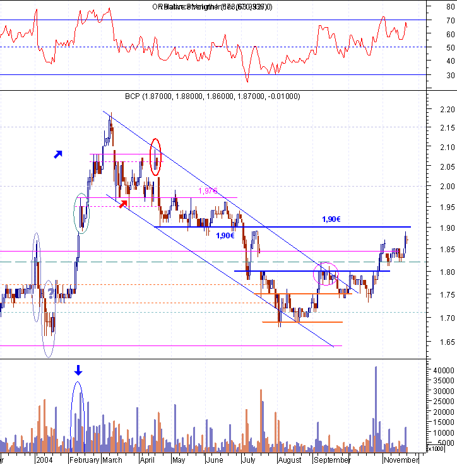This screenshot has height=464, width=457.
Task: Click the 1.80 price axis label
Action: pyautogui.click(x=448, y=272)
